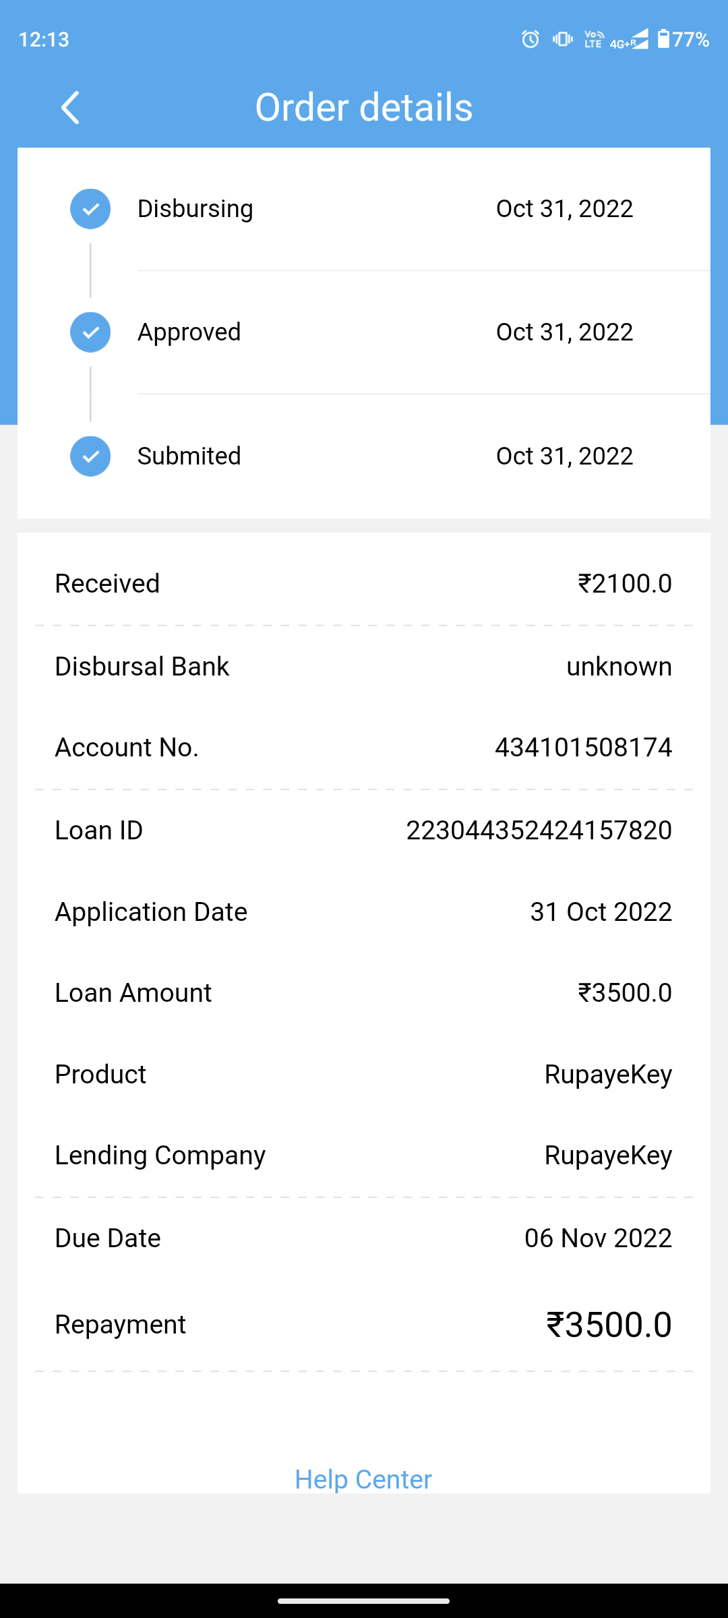The image size is (728, 1618).
Task: Tap the Application Date 31 Oct 2022
Action: coord(601,912)
